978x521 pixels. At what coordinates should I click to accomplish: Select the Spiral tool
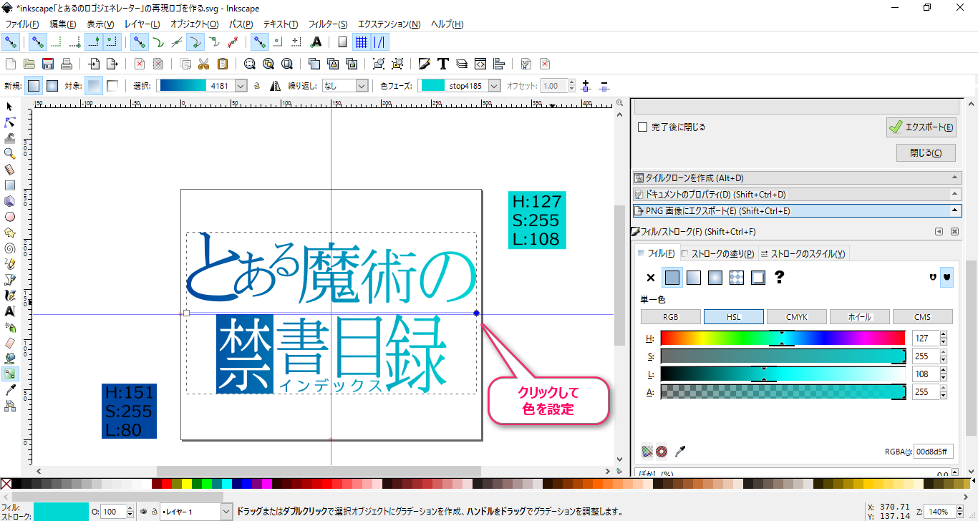tap(10, 248)
